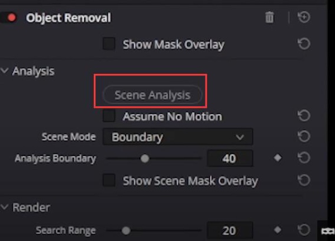Reset the Show Mask Overlay option
The width and height of the screenshot is (335, 241).
coord(304,44)
